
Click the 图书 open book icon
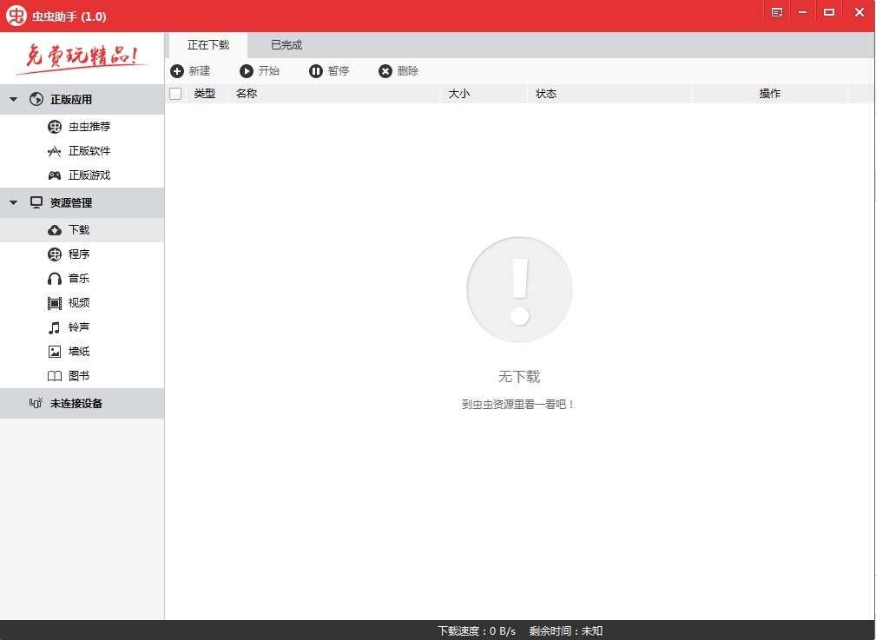point(54,376)
